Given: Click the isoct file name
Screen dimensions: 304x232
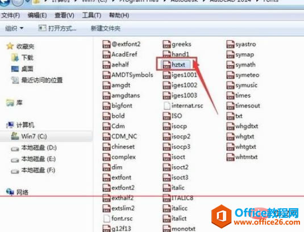Looking at the screenshot, I should (178, 157).
